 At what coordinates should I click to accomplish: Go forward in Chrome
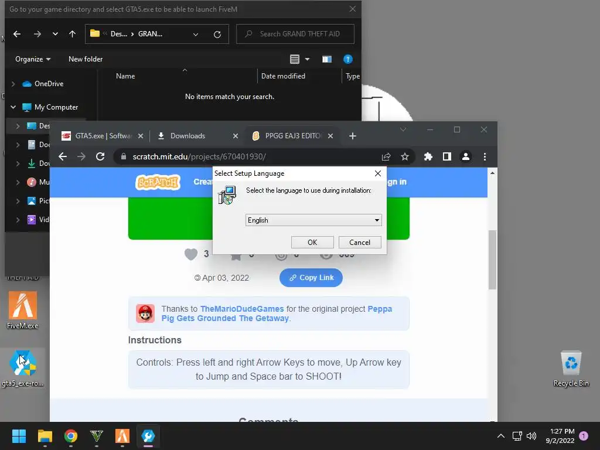(x=81, y=156)
